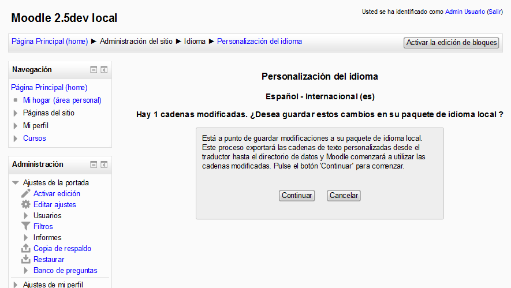Select Ajustes de mi perfil label

point(53,284)
